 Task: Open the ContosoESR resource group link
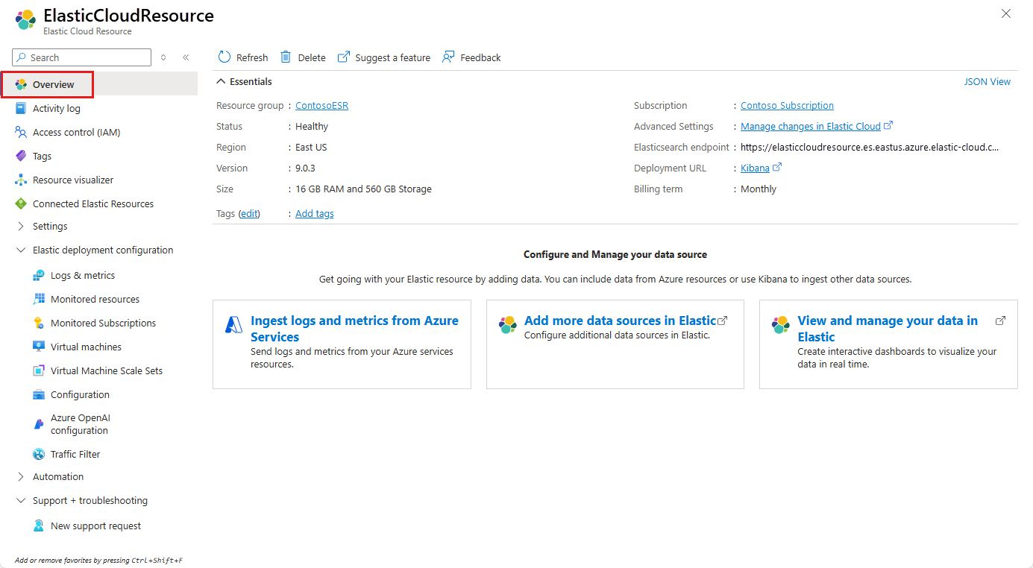pos(321,105)
